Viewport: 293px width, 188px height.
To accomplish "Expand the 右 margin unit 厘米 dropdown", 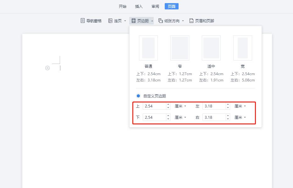I will coord(240,118).
